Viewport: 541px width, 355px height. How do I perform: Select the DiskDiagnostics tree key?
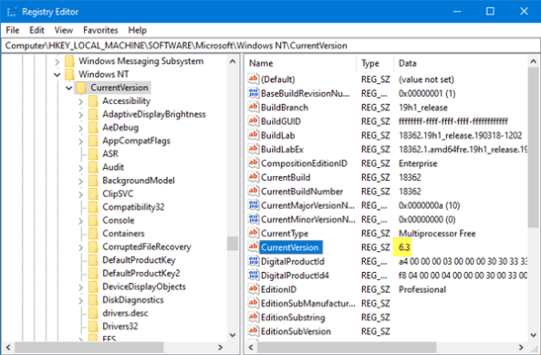(133, 300)
